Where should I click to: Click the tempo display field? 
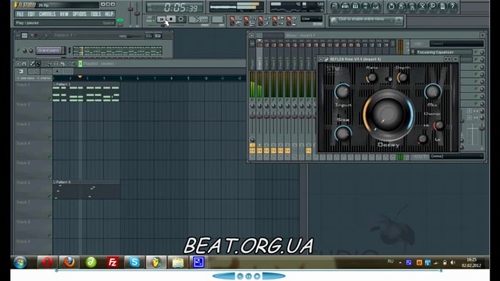pyautogui.click(x=198, y=20)
